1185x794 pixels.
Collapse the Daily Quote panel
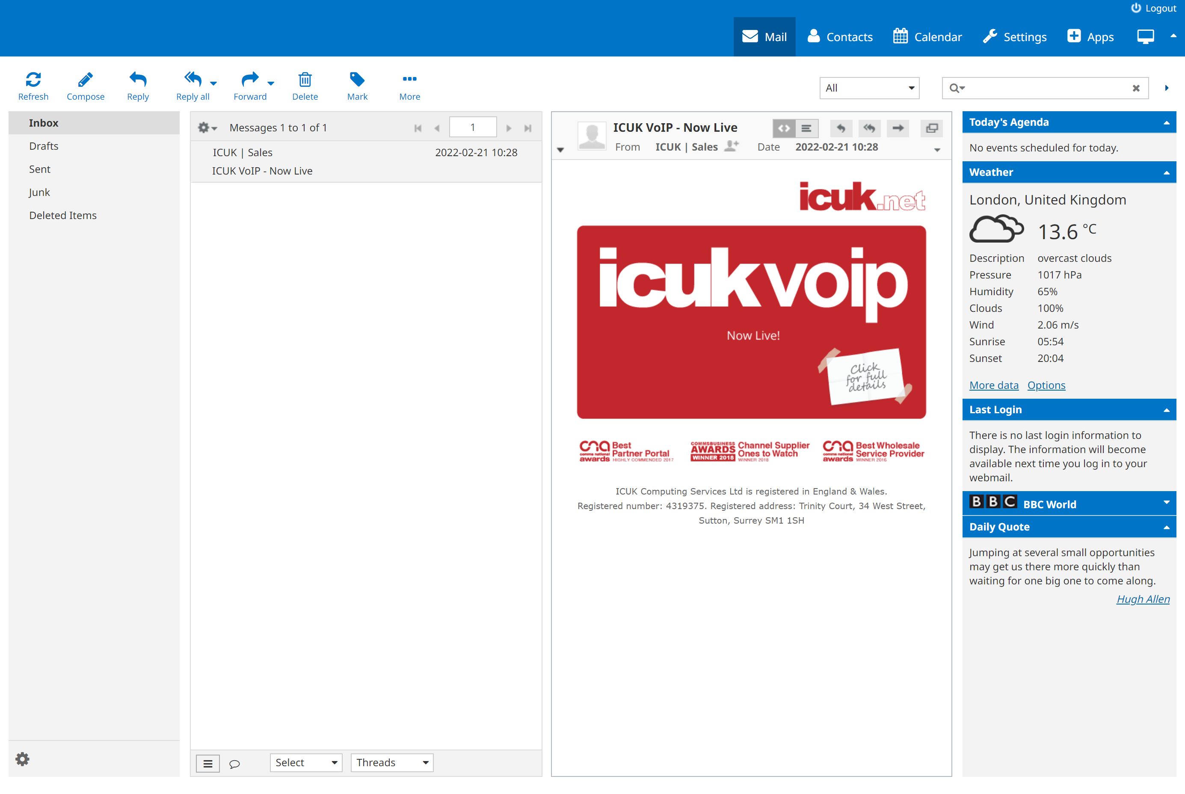pos(1166,527)
